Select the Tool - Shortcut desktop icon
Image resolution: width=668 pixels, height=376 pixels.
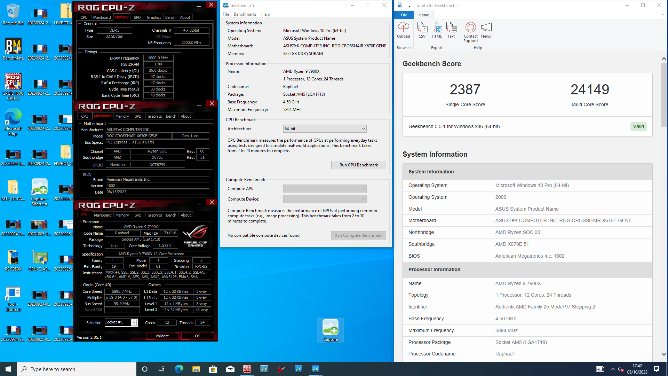(x=13, y=299)
